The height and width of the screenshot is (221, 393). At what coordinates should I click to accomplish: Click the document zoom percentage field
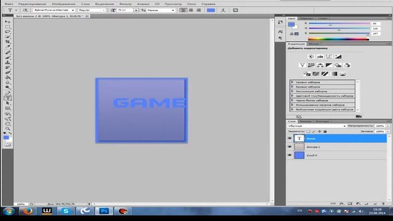21,204
